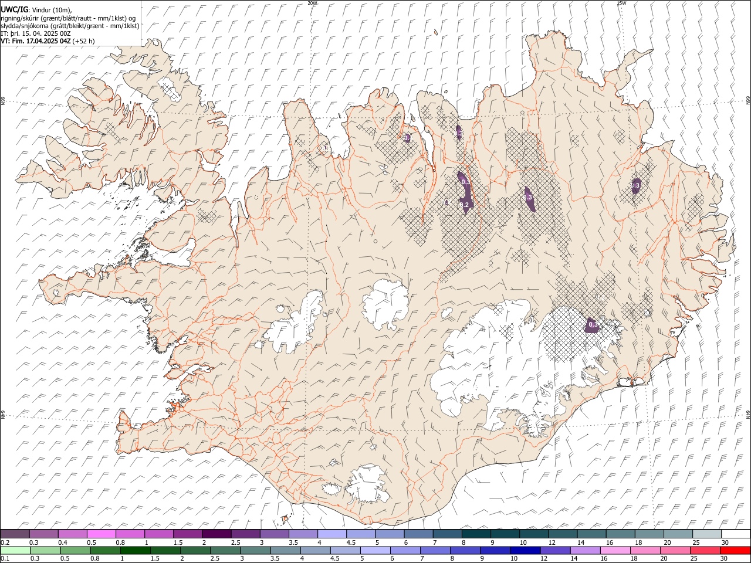Viewport: 751px width, 563px height.
Task: Pick the red swatch labeled 25 in rain legend
Action: click(x=705, y=550)
